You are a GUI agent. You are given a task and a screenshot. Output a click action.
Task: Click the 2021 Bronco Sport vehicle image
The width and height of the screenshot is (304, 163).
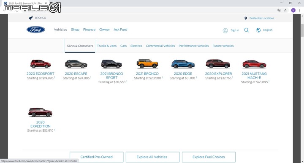(111, 64)
